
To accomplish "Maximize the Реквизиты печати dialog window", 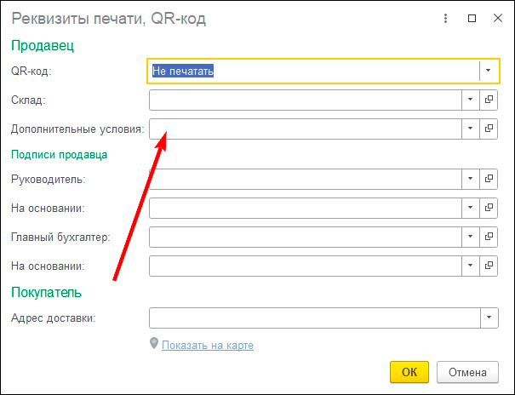I will [472, 18].
